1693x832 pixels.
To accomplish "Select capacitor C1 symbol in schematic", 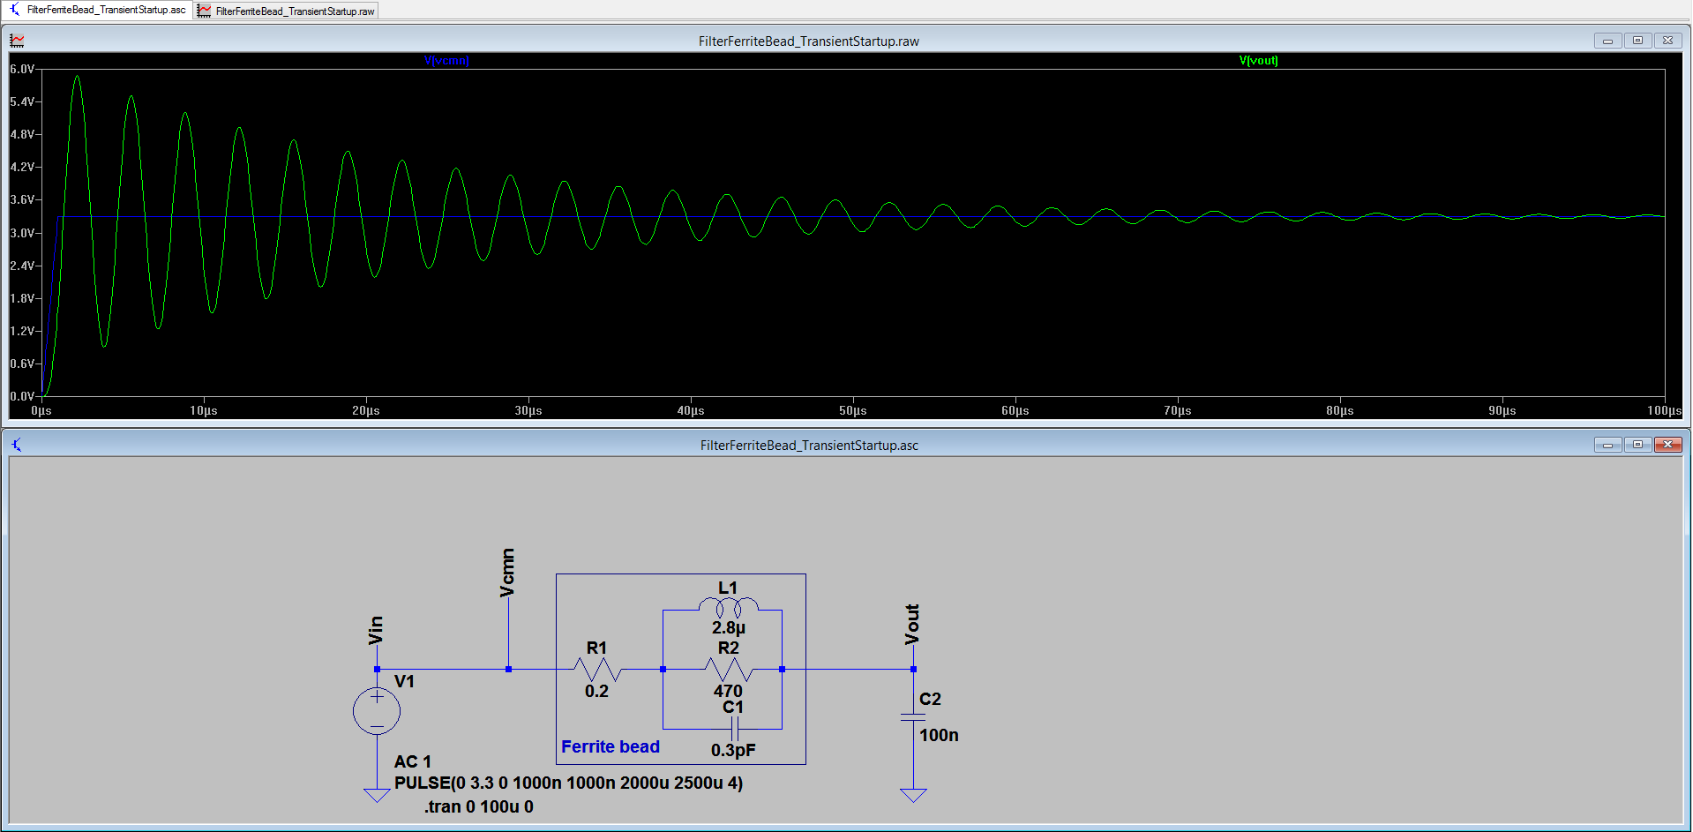I will pyautogui.click(x=734, y=729).
